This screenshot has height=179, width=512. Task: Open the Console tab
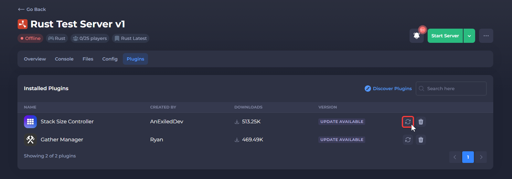(64, 59)
